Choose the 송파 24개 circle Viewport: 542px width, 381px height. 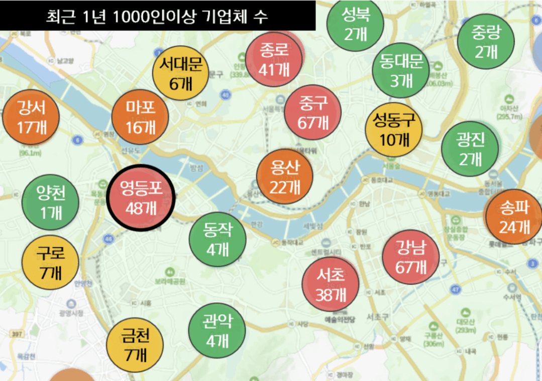click(x=514, y=217)
